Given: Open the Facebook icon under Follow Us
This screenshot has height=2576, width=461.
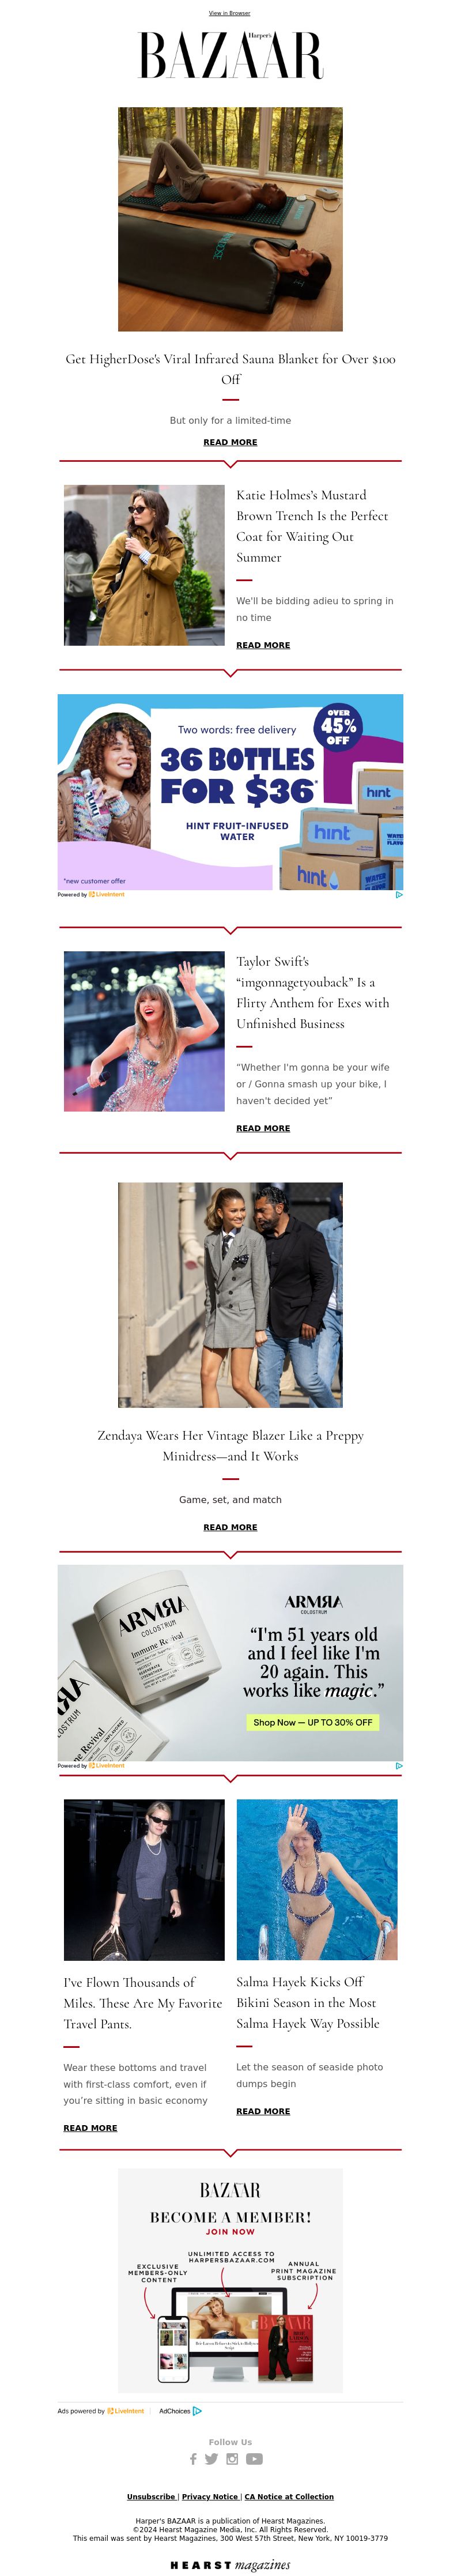Looking at the screenshot, I should [x=193, y=2459].
